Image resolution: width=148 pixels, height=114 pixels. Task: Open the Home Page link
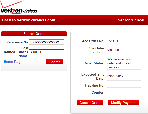(13, 62)
